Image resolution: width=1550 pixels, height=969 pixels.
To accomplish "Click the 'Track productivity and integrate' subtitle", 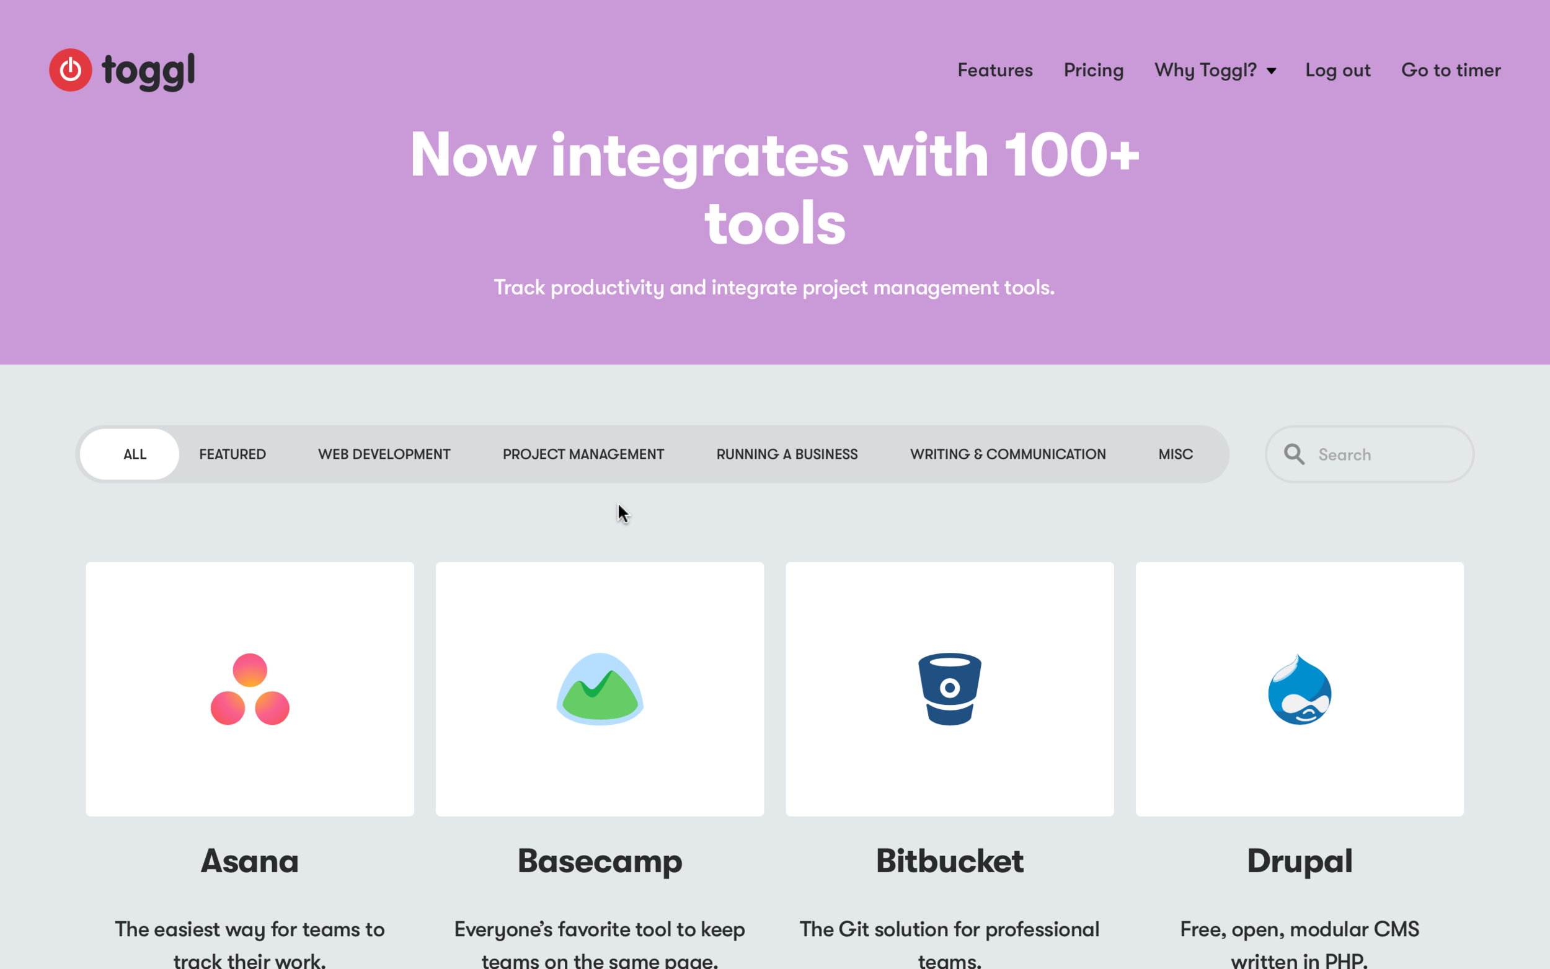I will coord(774,288).
